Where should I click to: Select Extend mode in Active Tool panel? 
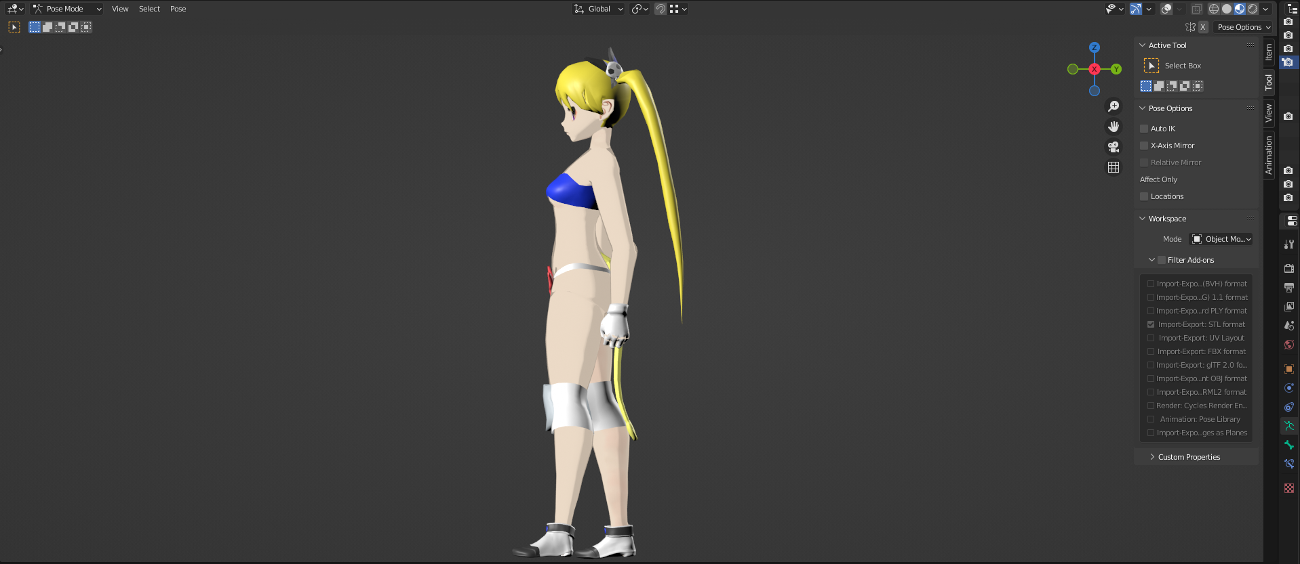click(x=1159, y=86)
